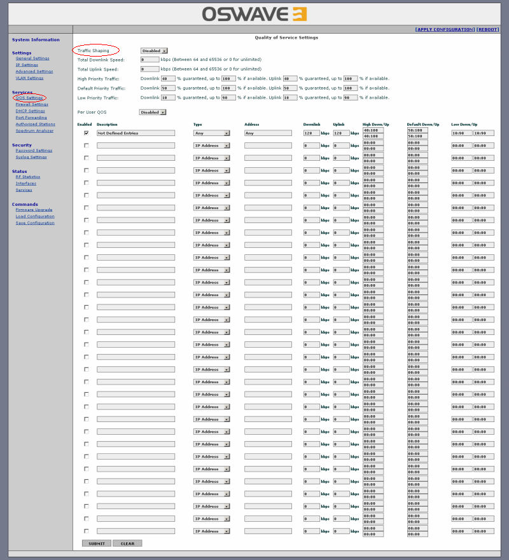Open Password Settings link
This screenshot has height=560, width=509.
(x=34, y=151)
